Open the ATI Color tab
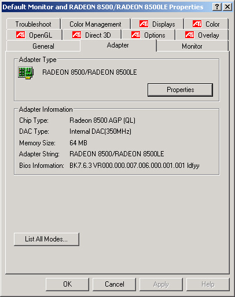235x297 pixels. pyautogui.click(x=206, y=24)
